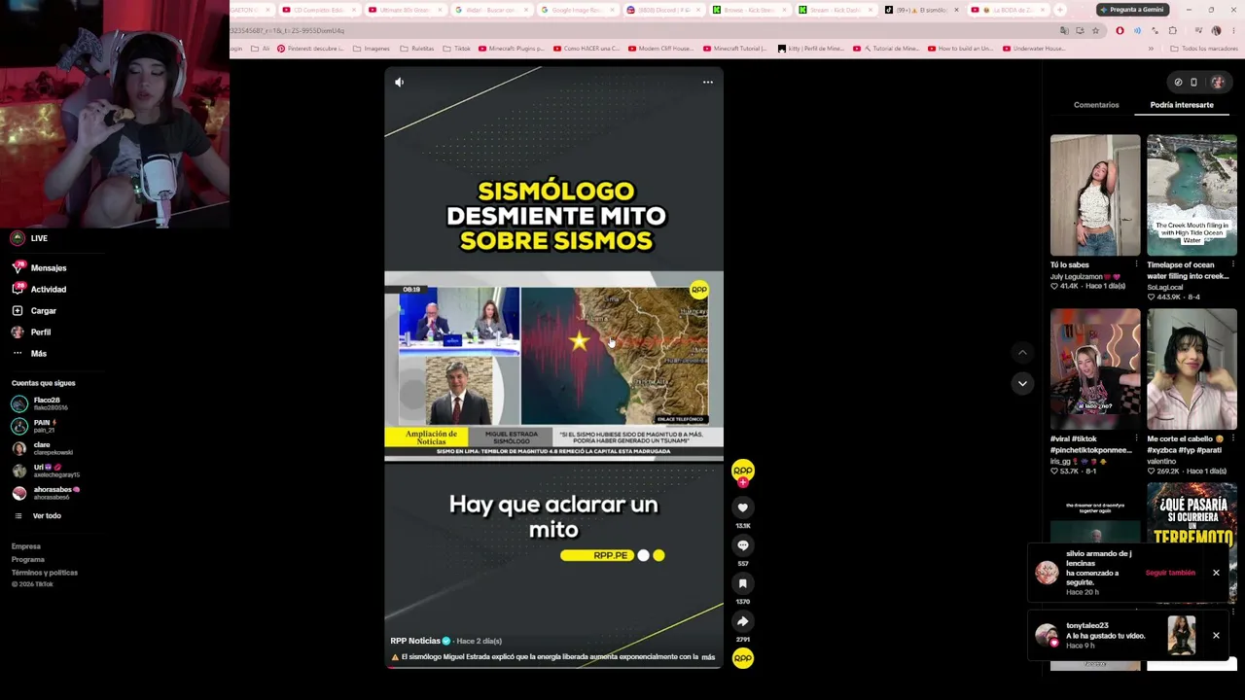Viewport: 1245px width, 700px height.
Task: Open the Actividad notifications icon
Action: (x=18, y=289)
